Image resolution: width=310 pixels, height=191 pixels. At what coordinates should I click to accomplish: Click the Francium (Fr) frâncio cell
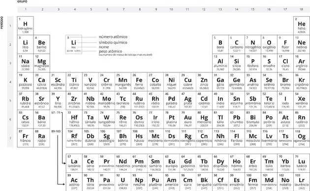click(25, 138)
